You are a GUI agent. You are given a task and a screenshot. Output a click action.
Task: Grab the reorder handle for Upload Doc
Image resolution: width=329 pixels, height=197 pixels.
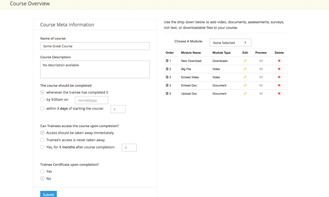(167, 93)
